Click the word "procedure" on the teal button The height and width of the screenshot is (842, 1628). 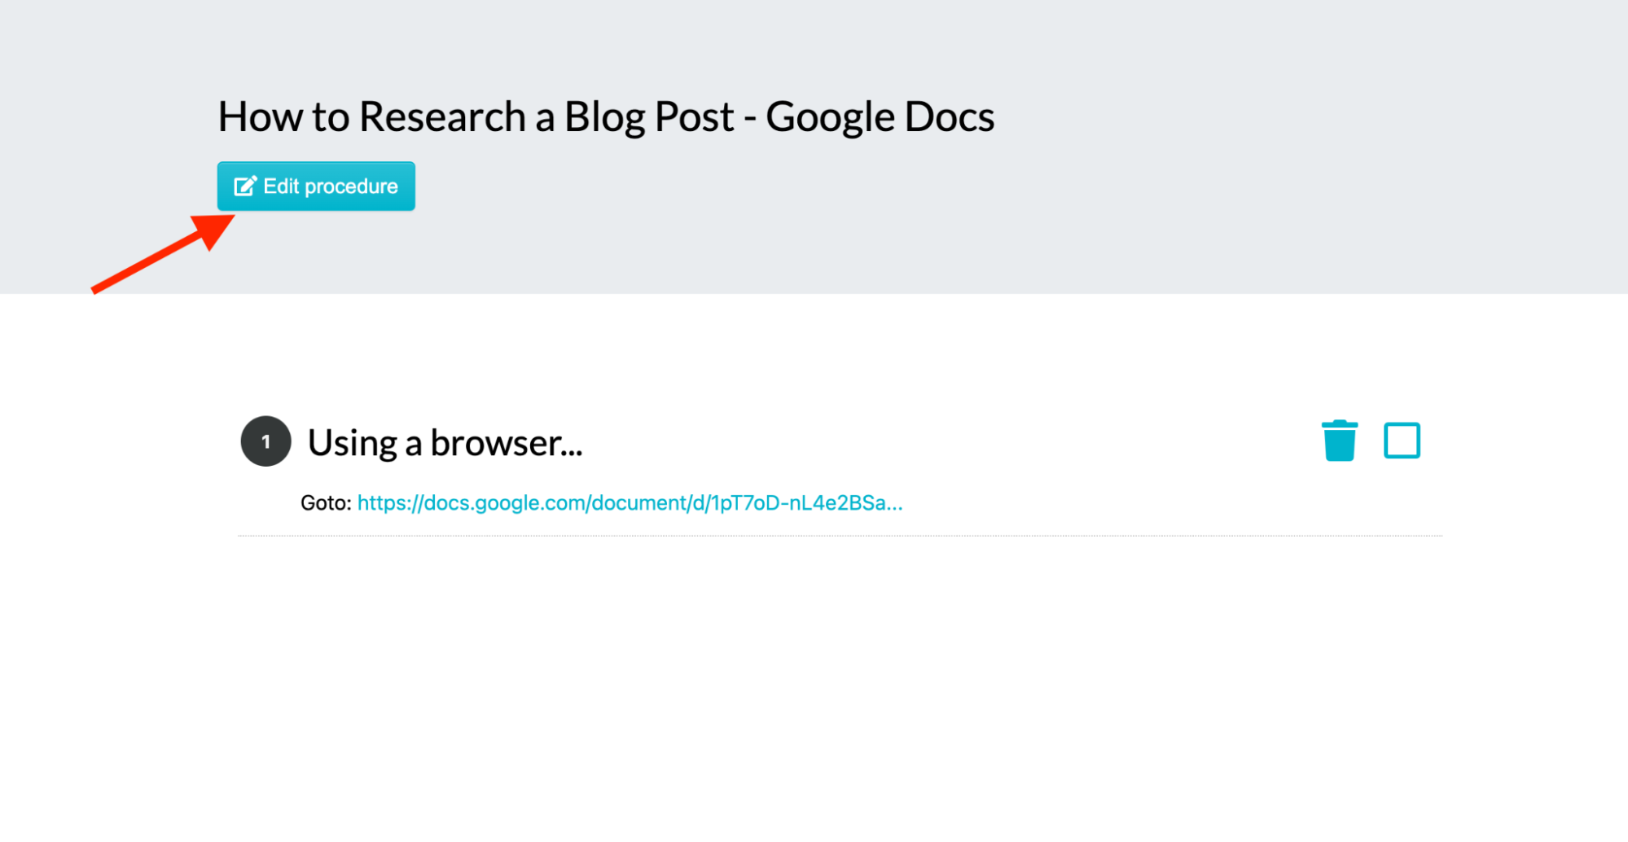click(351, 187)
